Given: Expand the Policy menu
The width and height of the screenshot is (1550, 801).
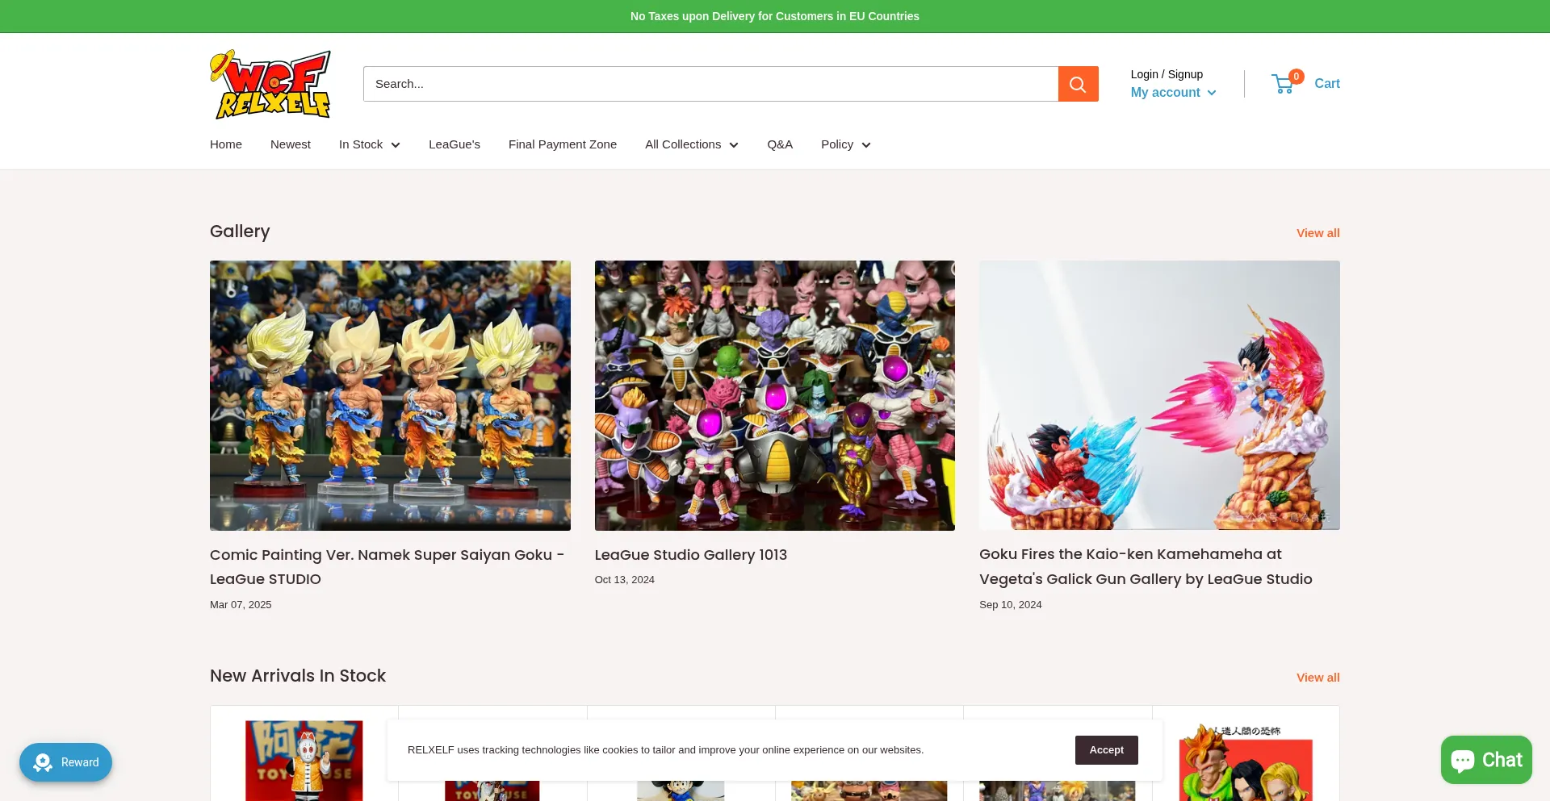Looking at the screenshot, I should (x=845, y=144).
